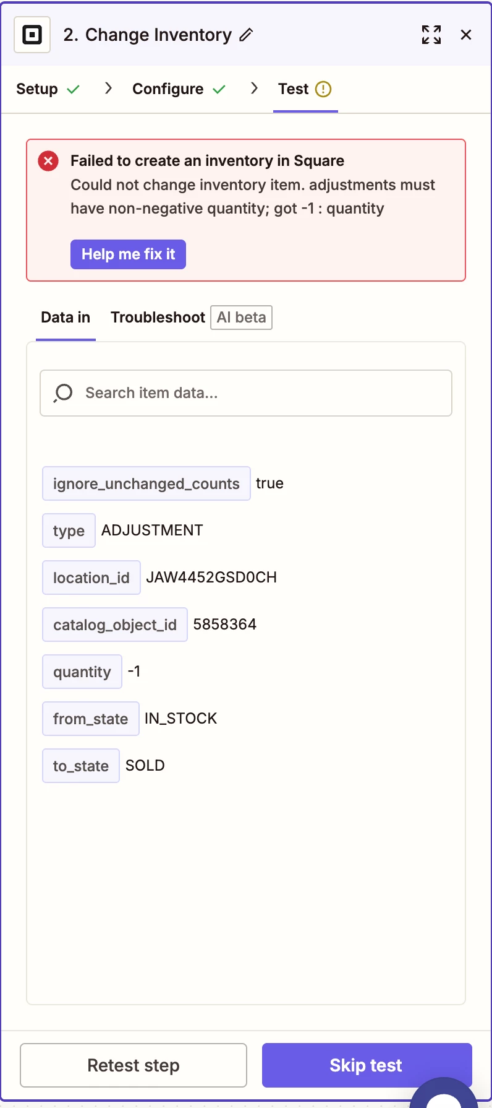The width and height of the screenshot is (492, 1108).
Task: Focus the Search item data field
Action: click(246, 393)
